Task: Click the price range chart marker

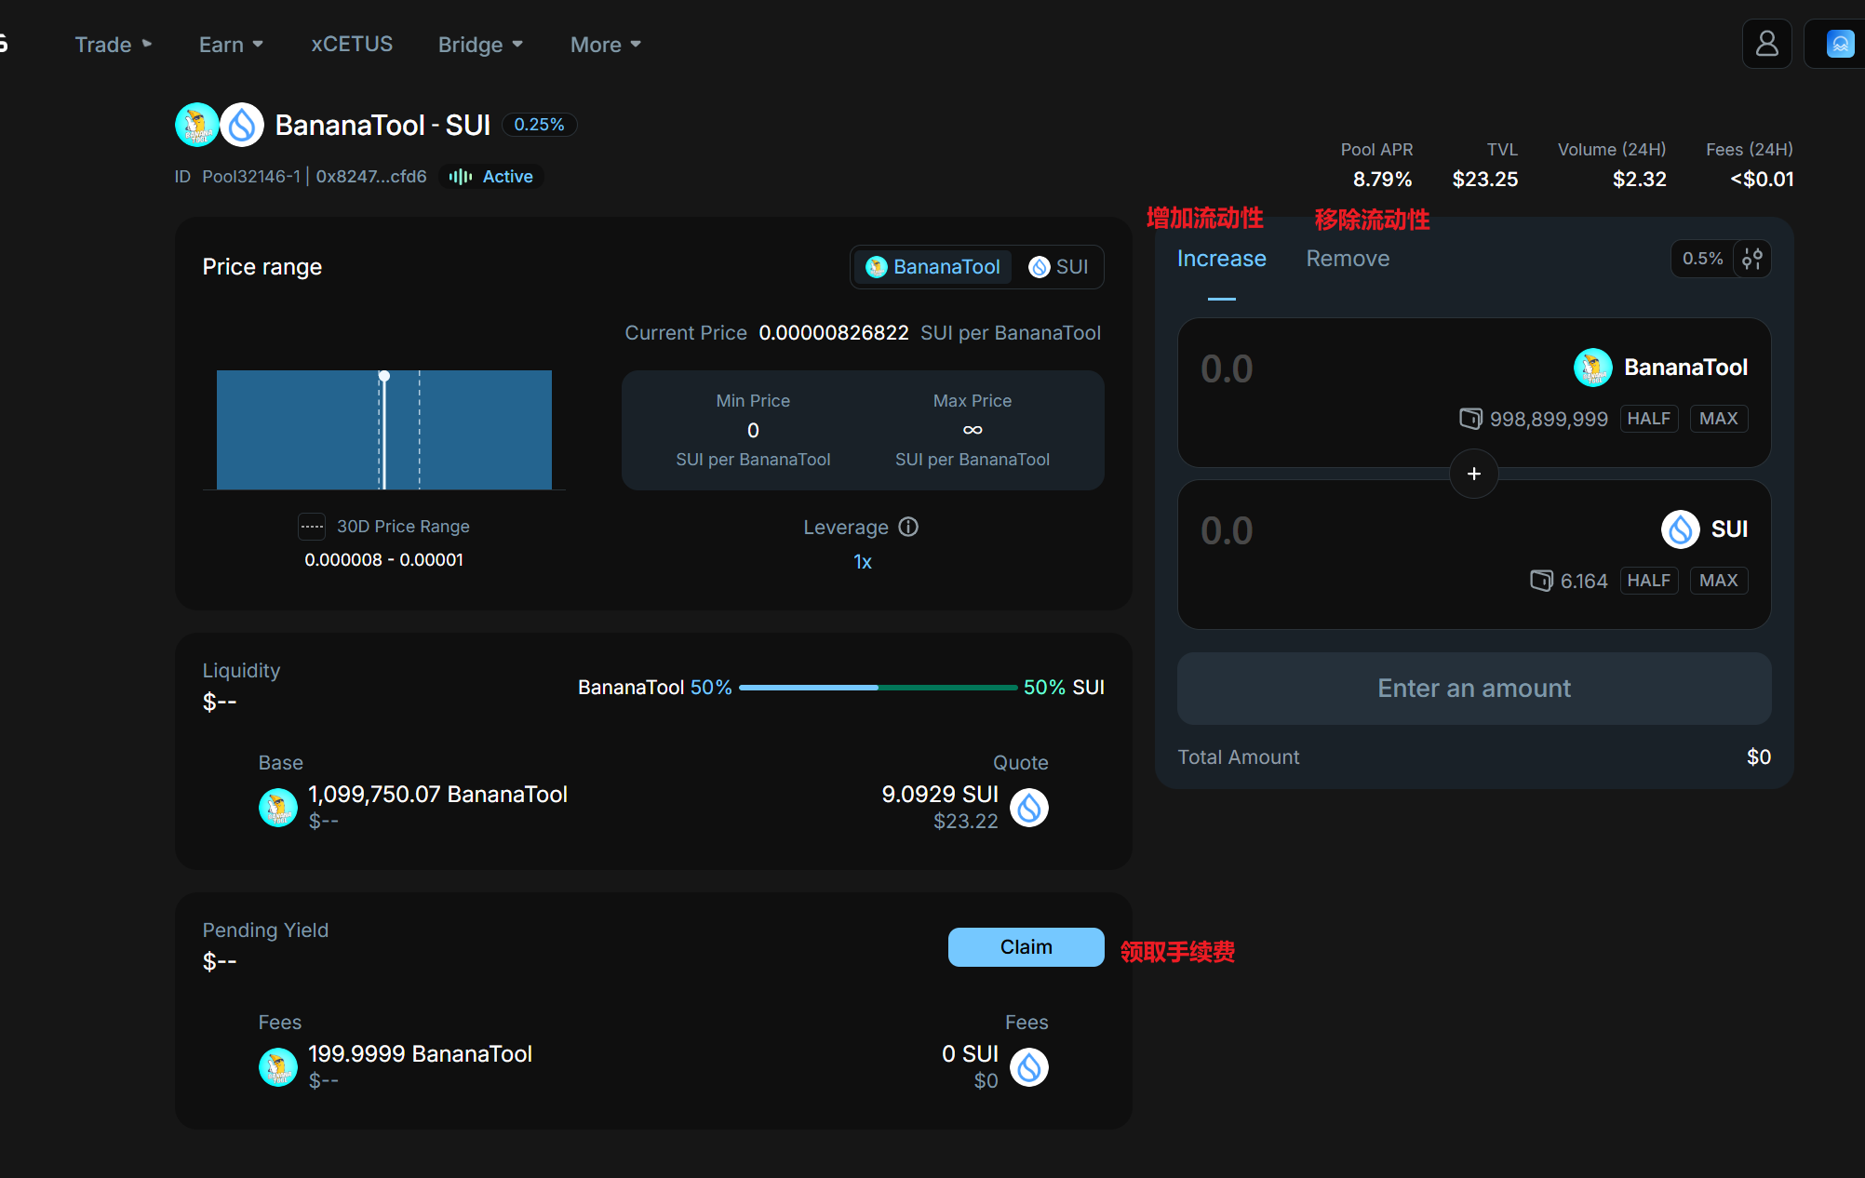Action: (x=383, y=377)
